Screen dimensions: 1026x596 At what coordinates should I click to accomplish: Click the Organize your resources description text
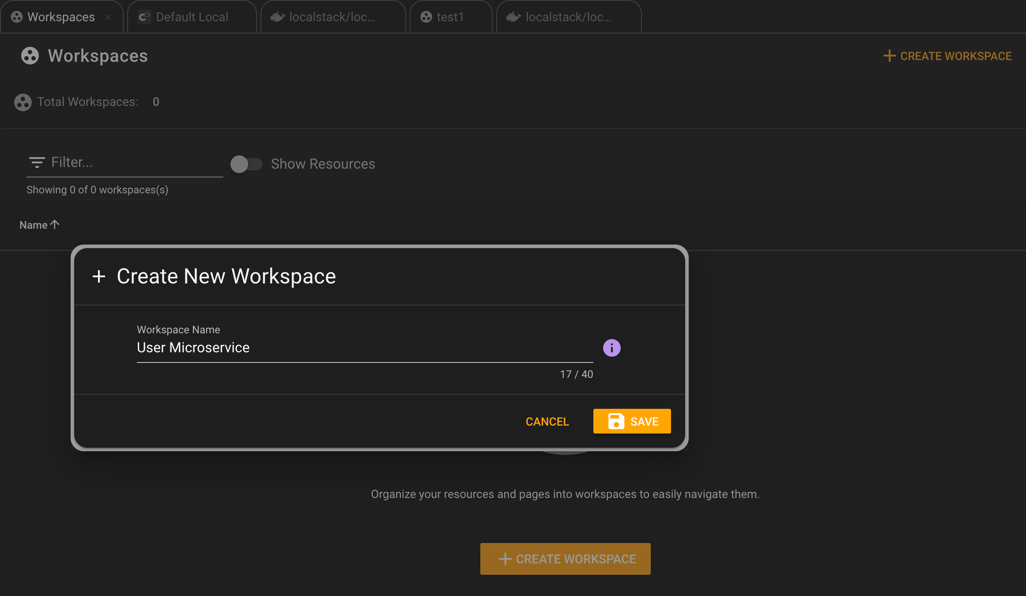565,494
